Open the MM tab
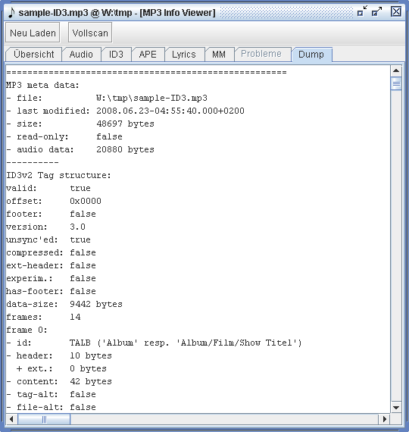The width and height of the screenshot is (409, 432). [219, 55]
